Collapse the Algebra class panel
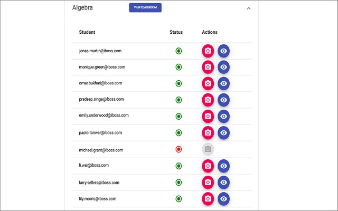This screenshot has height=211, width=338. pyautogui.click(x=249, y=8)
